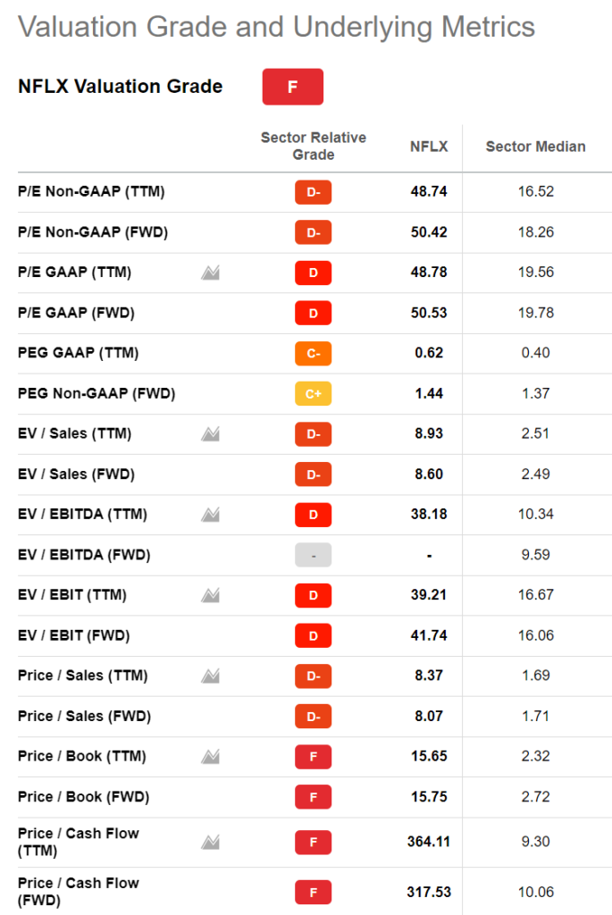Open chart icon for EV / EBITDA (TTM)
Viewport: 612px width, 915px height.
[x=210, y=515]
